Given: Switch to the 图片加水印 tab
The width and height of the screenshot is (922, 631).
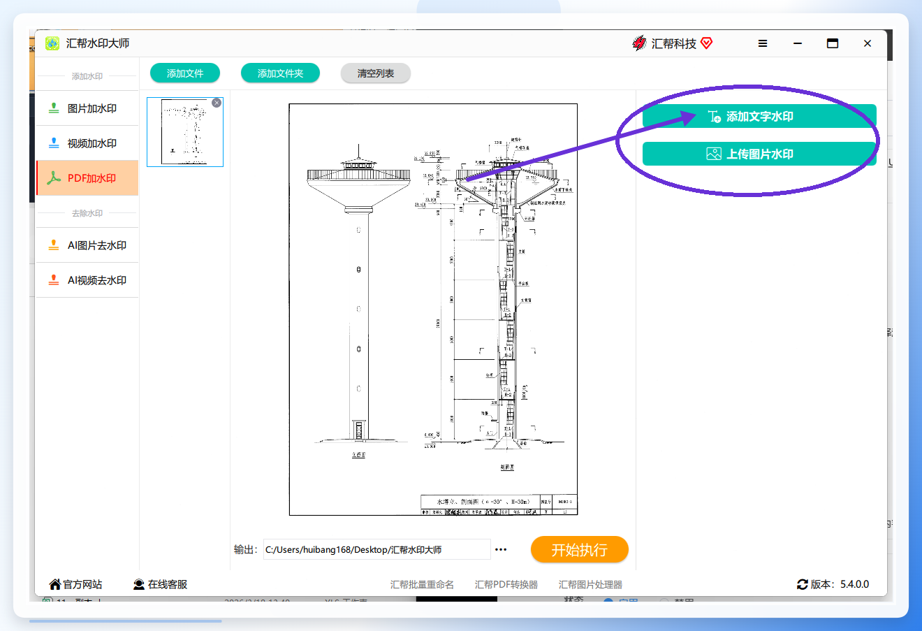Looking at the screenshot, I should click(x=87, y=108).
